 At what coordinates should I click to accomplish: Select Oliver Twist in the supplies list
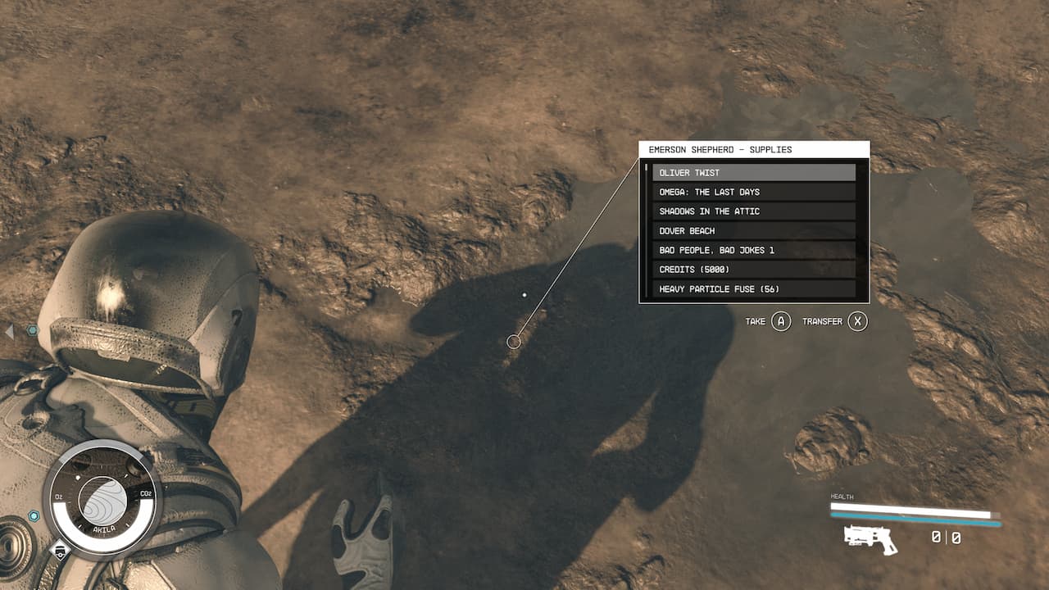pos(753,173)
